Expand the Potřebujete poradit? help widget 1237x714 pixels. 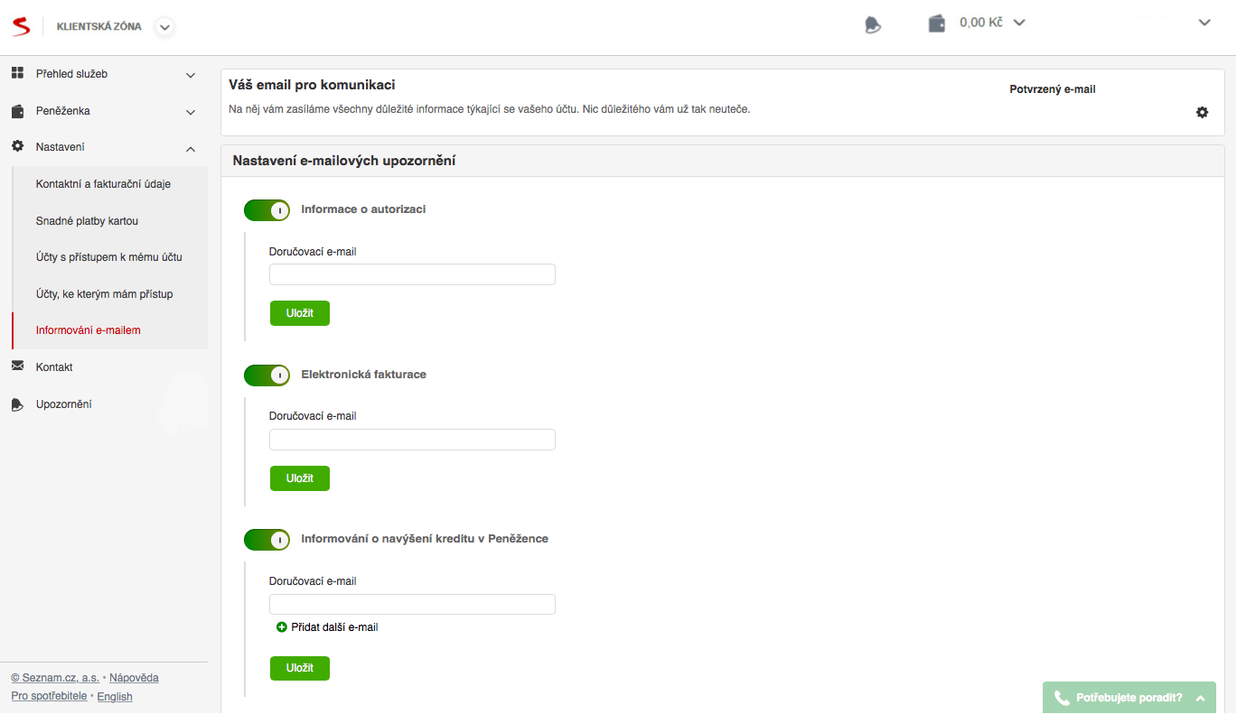1129,698
